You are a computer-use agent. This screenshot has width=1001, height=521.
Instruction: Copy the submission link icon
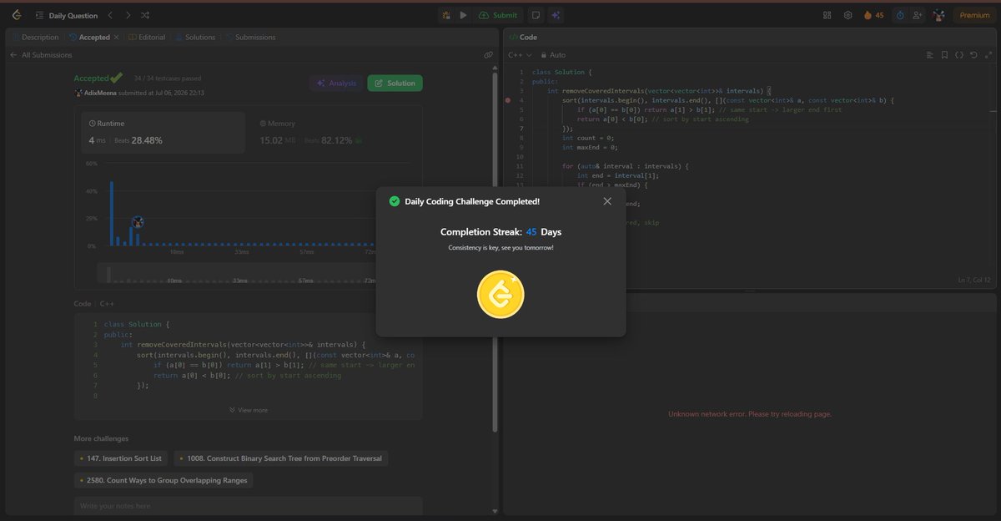488,55
